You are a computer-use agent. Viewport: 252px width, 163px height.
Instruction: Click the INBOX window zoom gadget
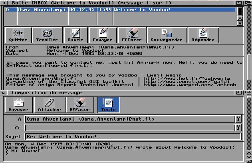[239, 3]
